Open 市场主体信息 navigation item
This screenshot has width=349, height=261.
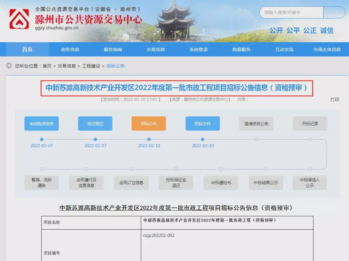click(327, 49)
